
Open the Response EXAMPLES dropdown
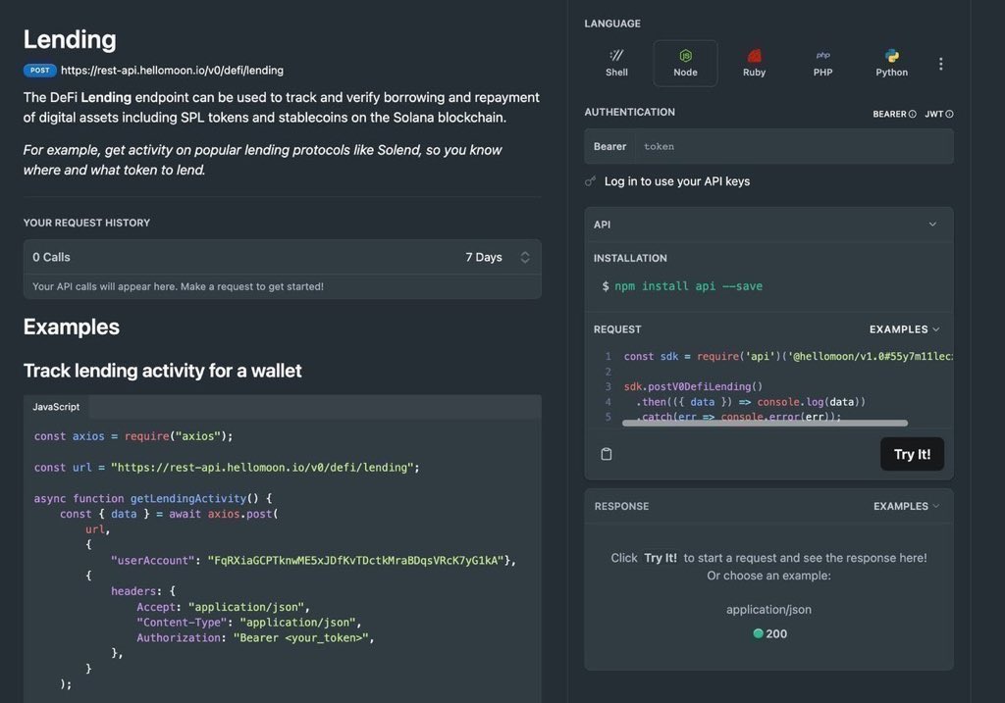[x=906, y=506]
